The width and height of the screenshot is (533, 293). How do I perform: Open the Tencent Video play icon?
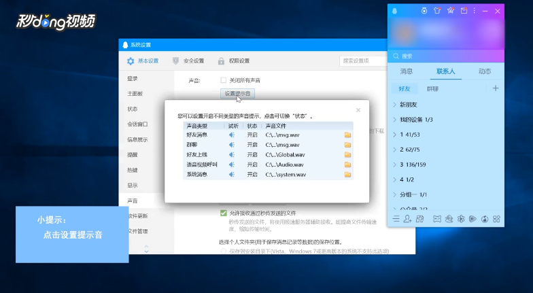pos(472,219)
